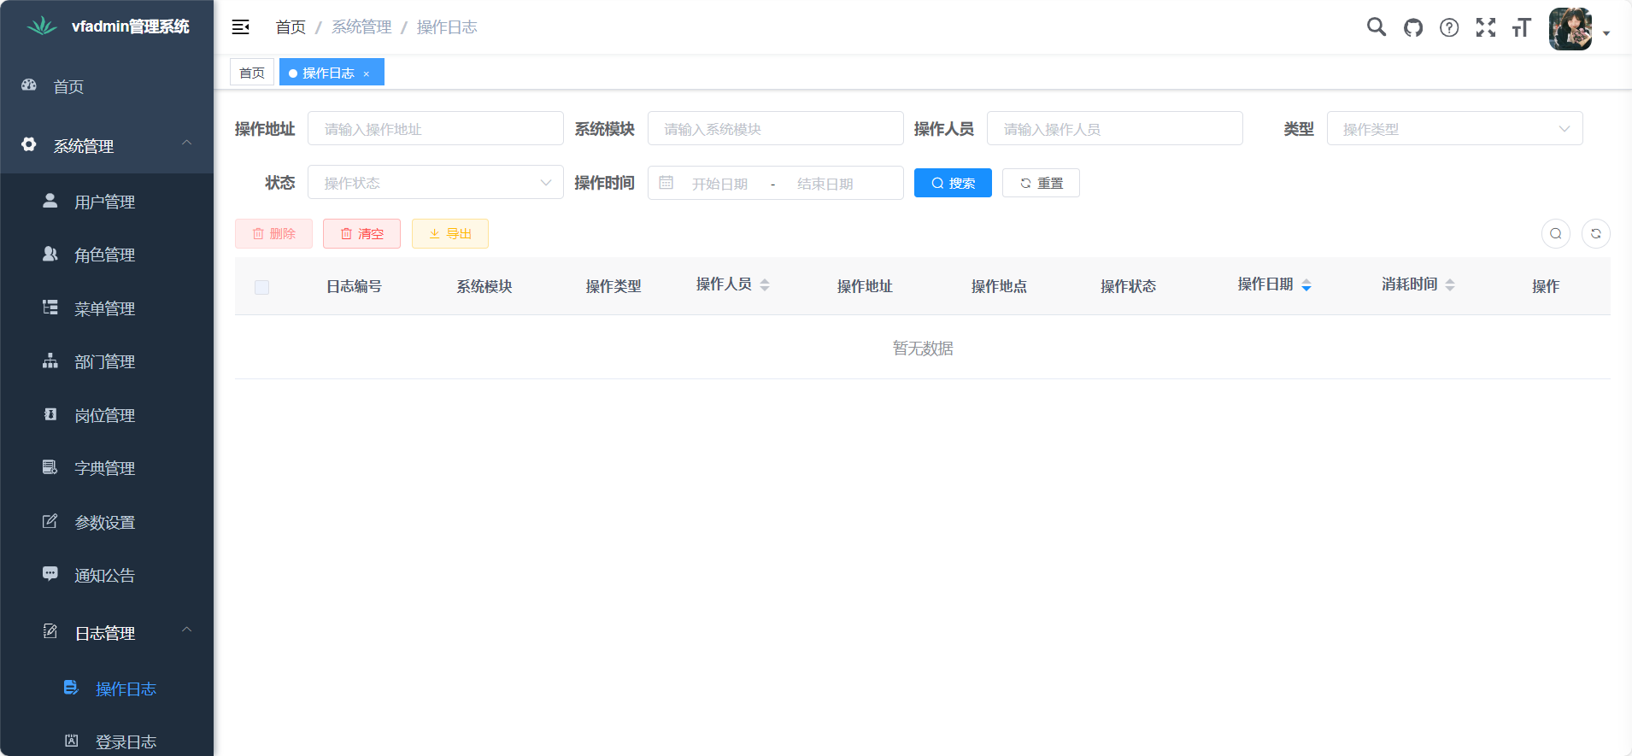Click the help question mark icon

(1449, 27)
